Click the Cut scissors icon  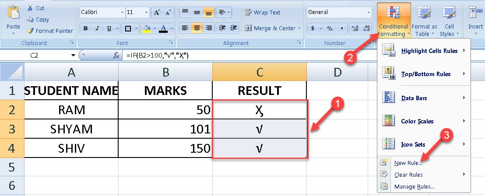30,8
